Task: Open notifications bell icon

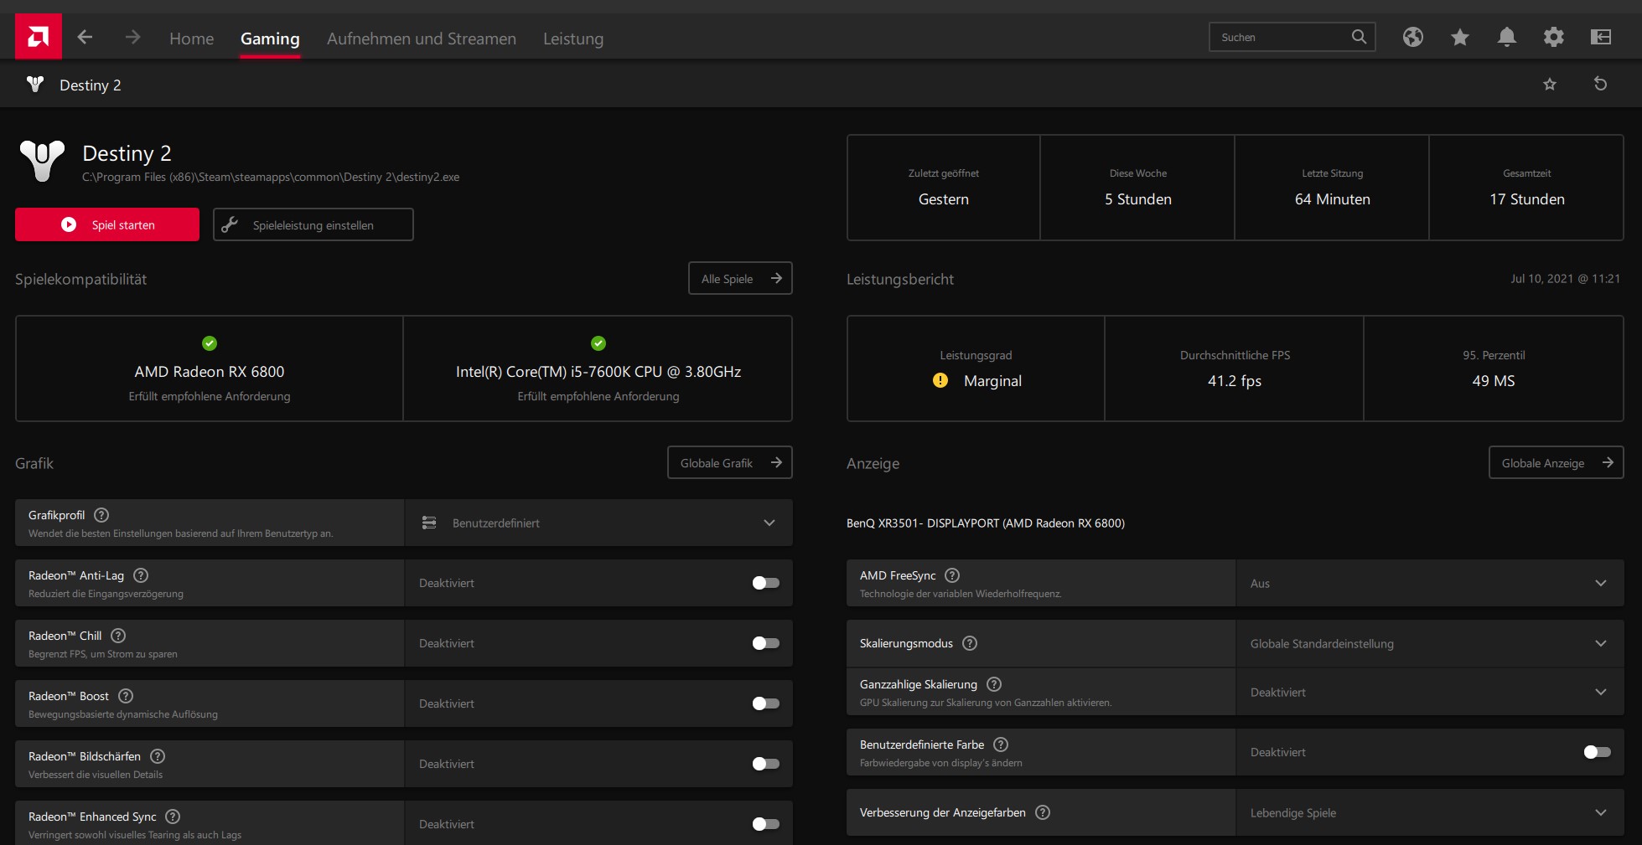Action: 1507,37
